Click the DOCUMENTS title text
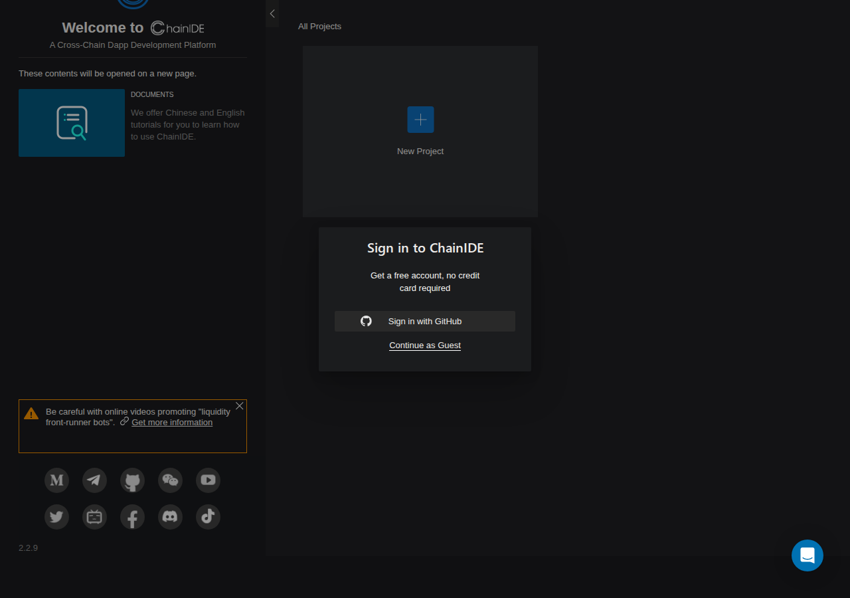 [152, 94]
